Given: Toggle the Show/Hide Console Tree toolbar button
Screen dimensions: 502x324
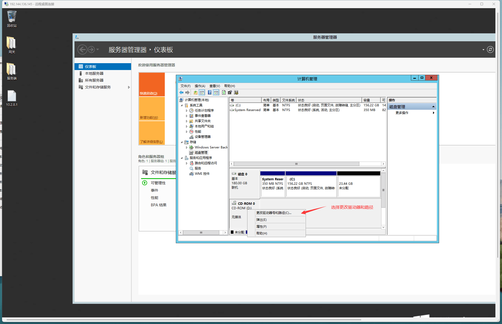Looking at the screenshot, I should pos(202,93).
